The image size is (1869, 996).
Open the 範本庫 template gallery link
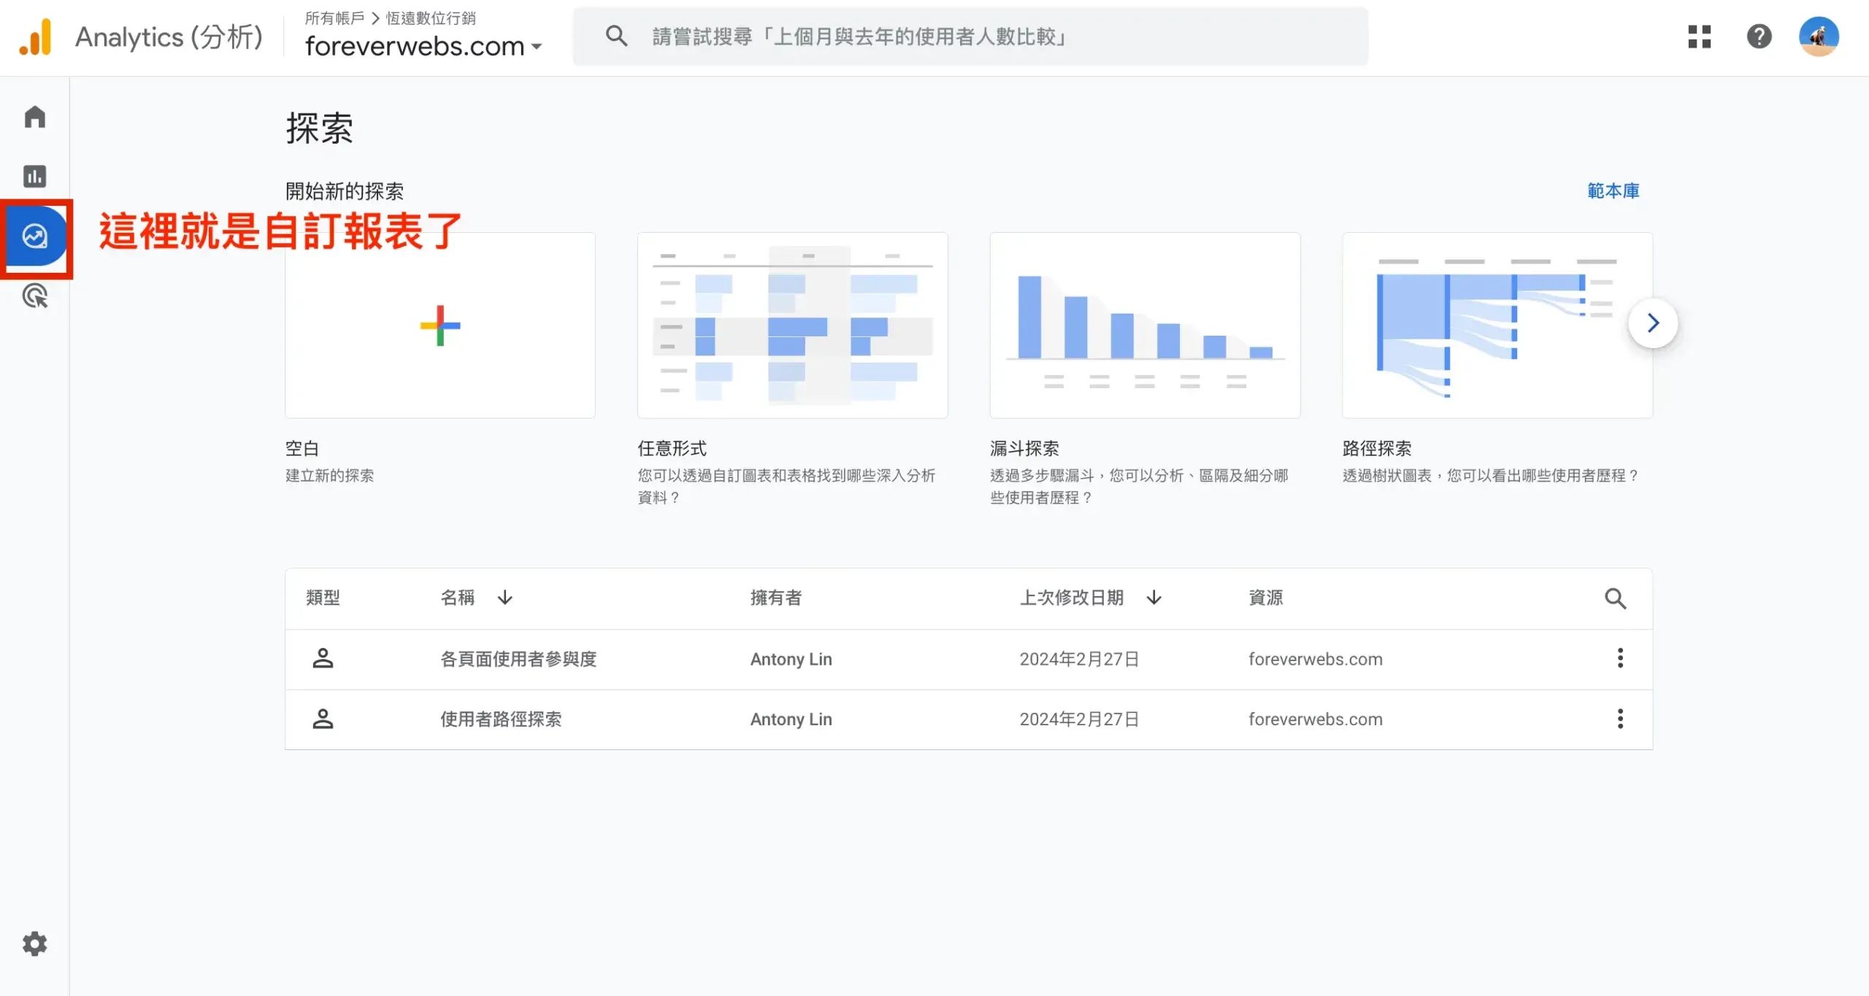click(x=1613, y=191)
